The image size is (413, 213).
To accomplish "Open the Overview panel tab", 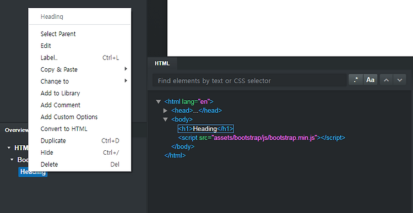I will point(17,130).
